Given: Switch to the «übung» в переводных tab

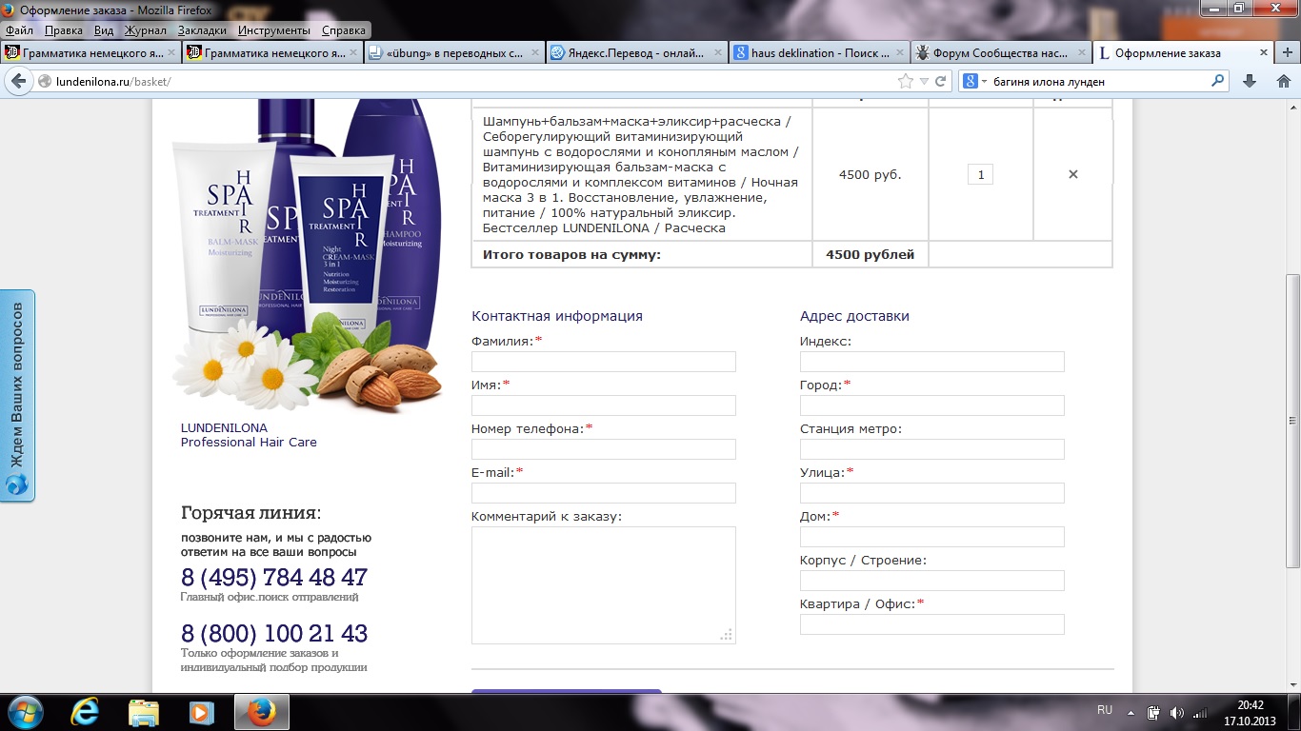Looking at the screenshot, I should pos(454,53).
